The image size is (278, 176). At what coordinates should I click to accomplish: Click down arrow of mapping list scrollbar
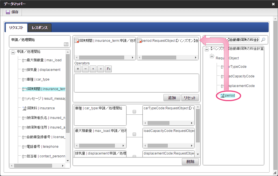[198, 154]
